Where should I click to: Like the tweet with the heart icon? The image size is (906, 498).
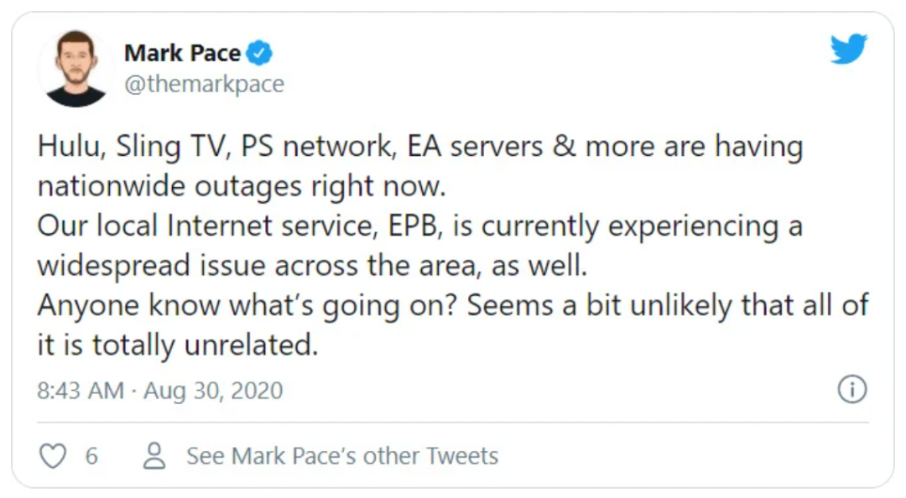coord(54,455)
